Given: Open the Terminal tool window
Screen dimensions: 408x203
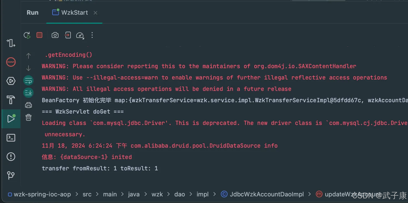Looking at the screenshot, I should [x=11, y=138].
